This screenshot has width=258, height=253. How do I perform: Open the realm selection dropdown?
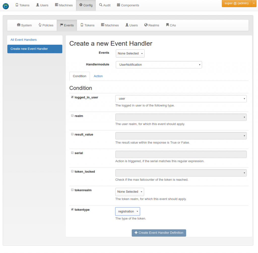[181, 117]
